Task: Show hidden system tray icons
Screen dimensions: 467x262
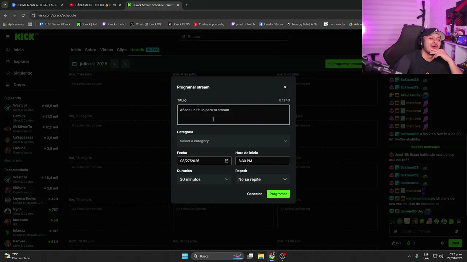Action: click(x=409, y=256)
